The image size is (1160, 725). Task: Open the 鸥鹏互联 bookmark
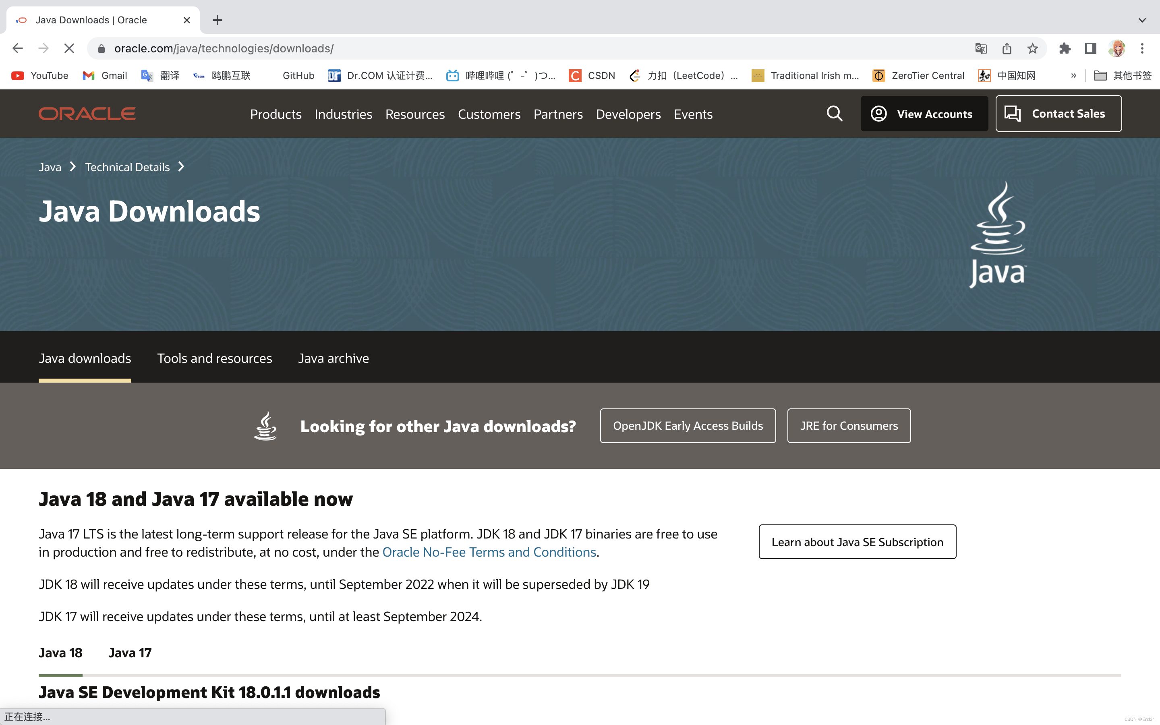(222, 75)
